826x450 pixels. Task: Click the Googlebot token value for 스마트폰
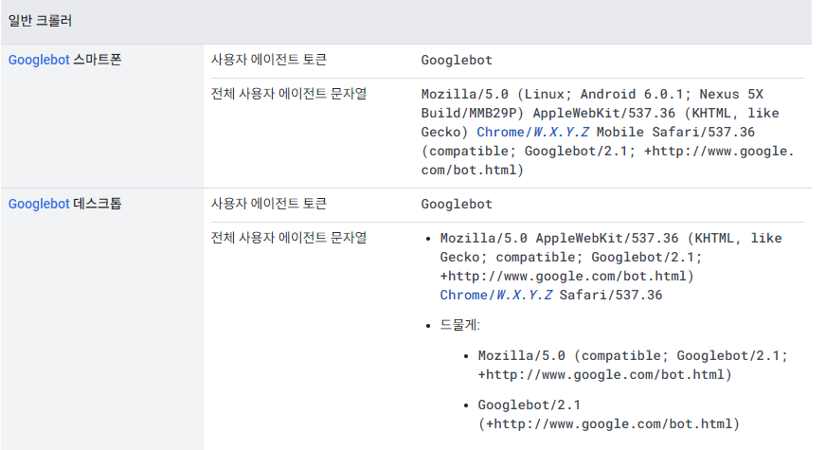tap(457, 60)
